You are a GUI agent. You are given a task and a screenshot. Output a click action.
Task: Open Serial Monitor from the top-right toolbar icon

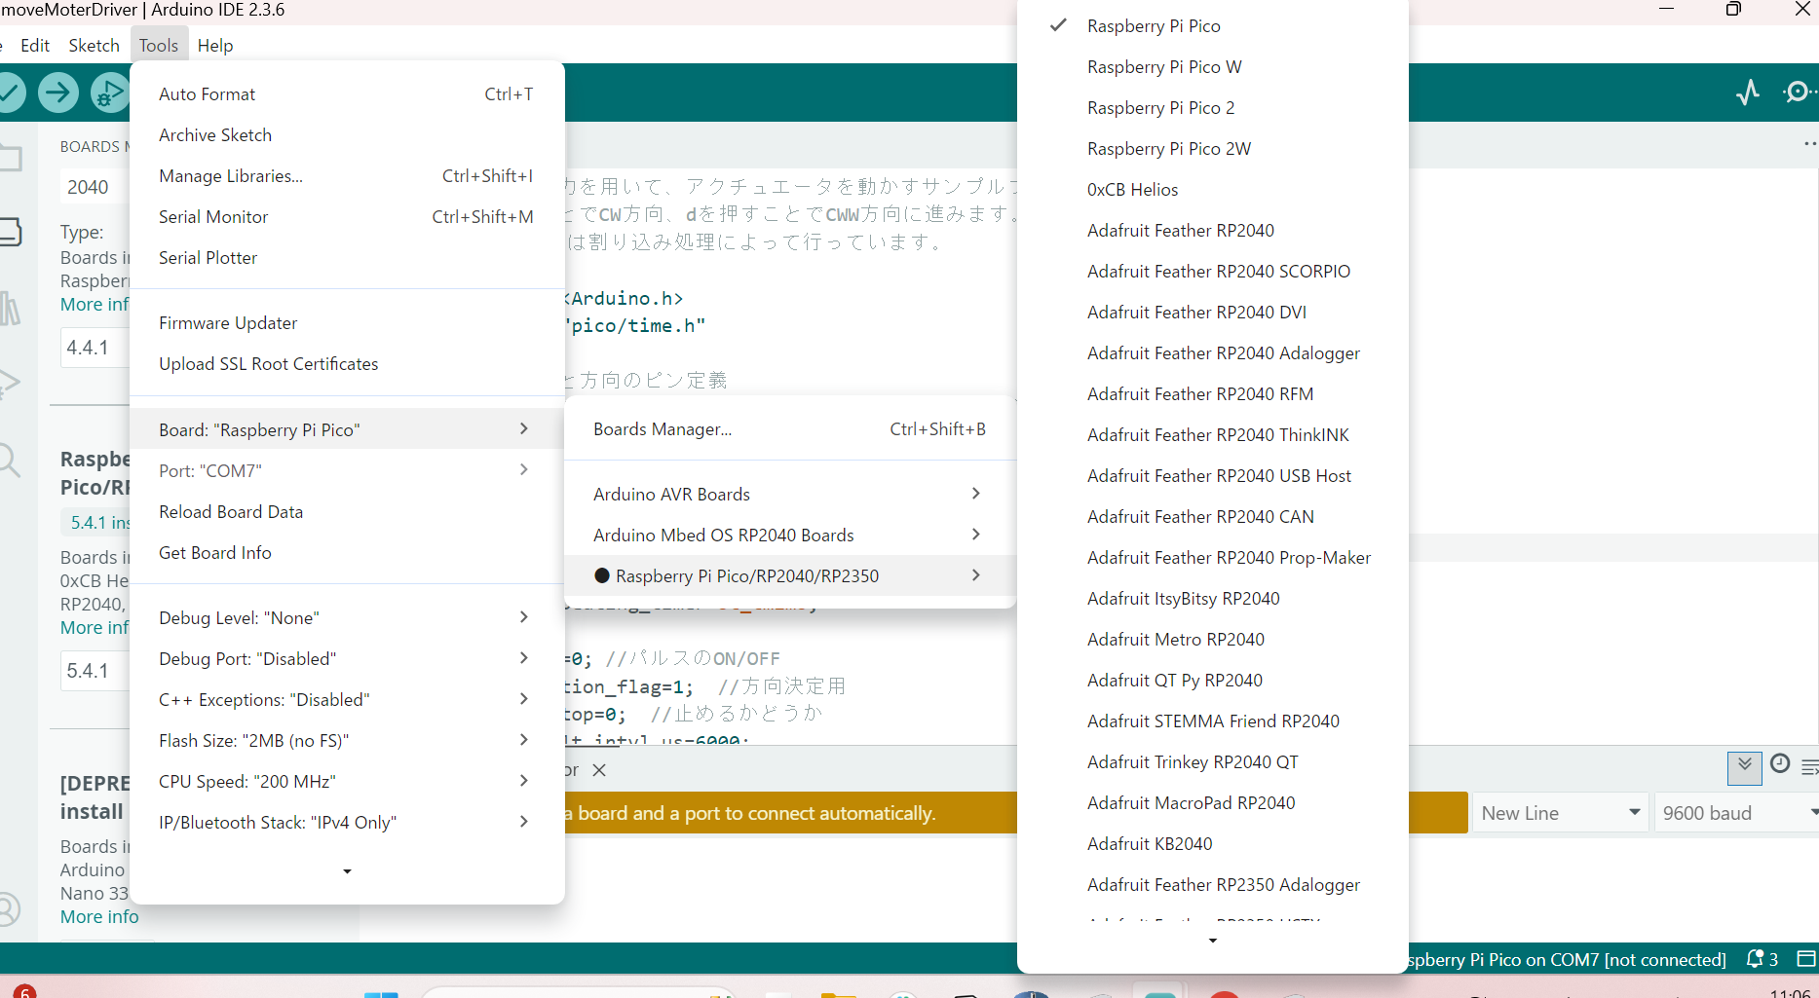click(1796, 92)
